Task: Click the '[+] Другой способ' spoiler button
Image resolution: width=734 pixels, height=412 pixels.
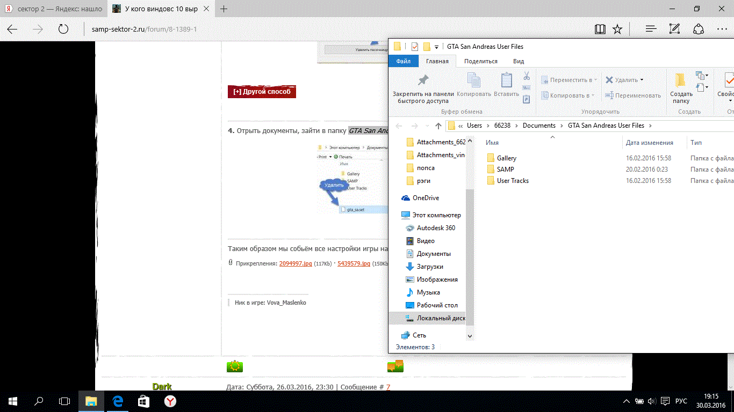Action: click(x=262, y=92)
